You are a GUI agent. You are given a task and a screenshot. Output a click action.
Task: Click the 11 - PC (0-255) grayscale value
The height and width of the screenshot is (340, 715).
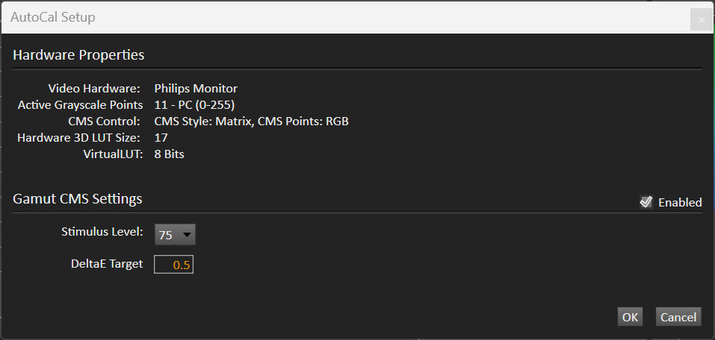click(x=195, y=105)
